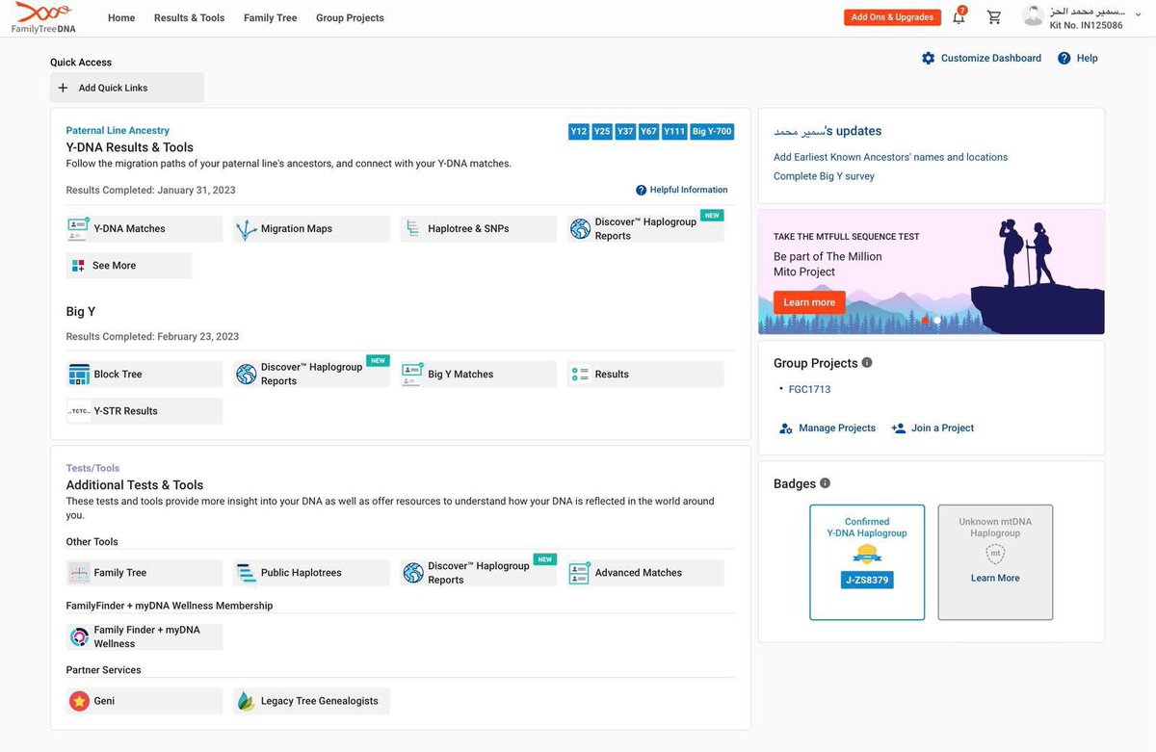Click the Haplotree & SNPs icon

pos(412,229)
